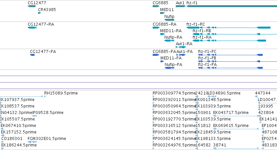Click the MED11-PA label
The width and height of the screenshot is (277, 150).
point(171,58)
